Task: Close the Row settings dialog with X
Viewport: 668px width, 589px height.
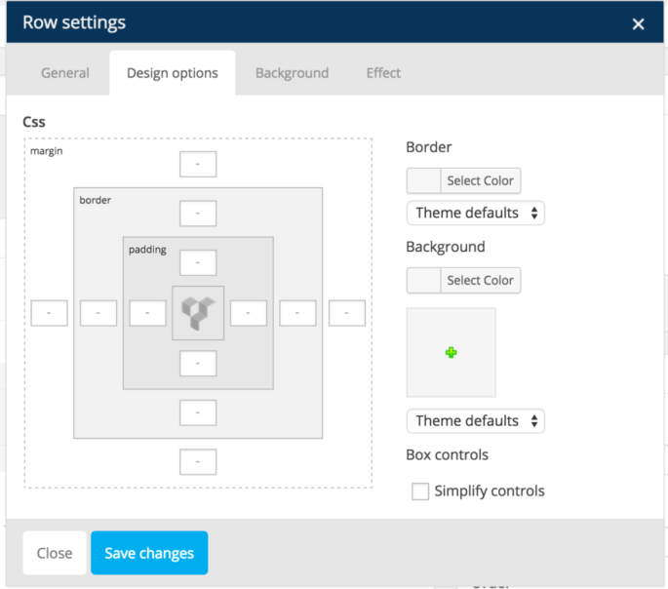Action: [638, 24]
